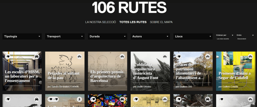The height and width of the screenshot is (107, 257).
Task: Click walking icon on second-row Barcelona card
Action: click(79, 99)
